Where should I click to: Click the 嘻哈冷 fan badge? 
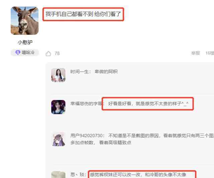tap(25, 53)
